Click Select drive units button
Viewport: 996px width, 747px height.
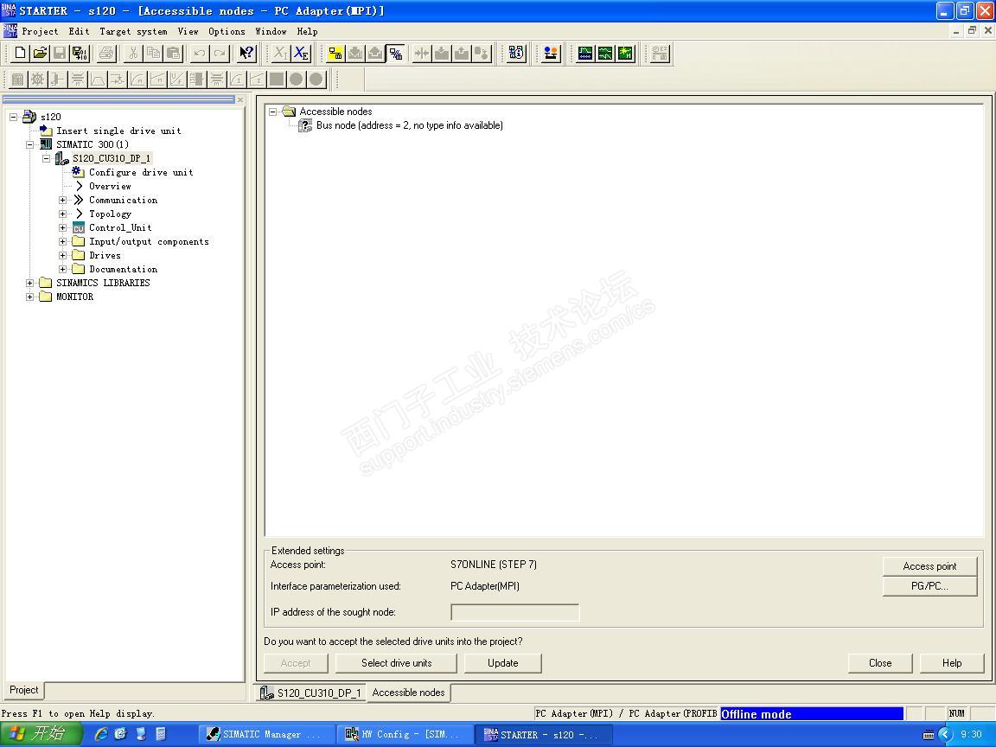click(396, 663)
